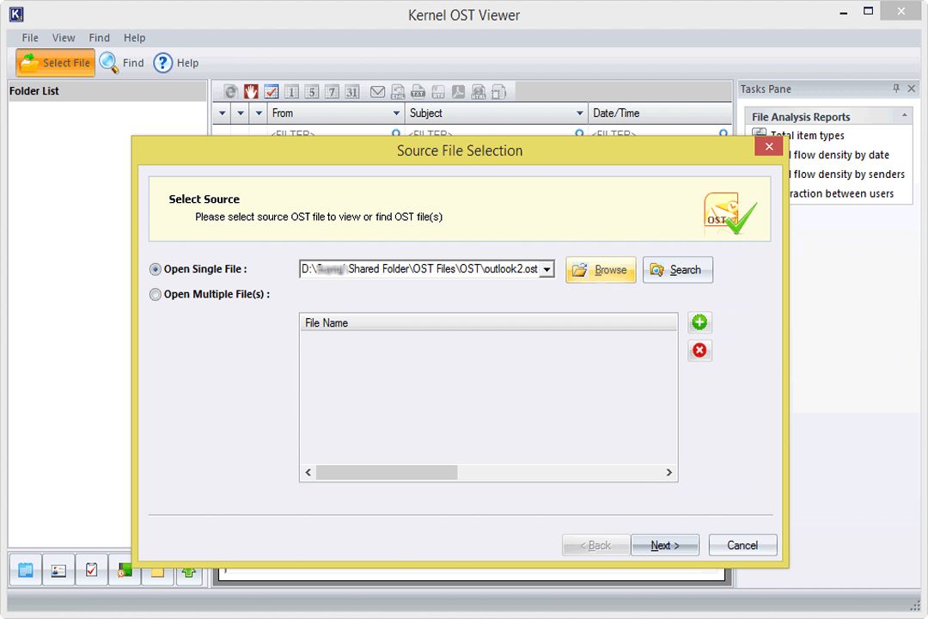The width and height of the screenshot is (928, 619).
Task: Click the Browse button
Action: [601, 269]
